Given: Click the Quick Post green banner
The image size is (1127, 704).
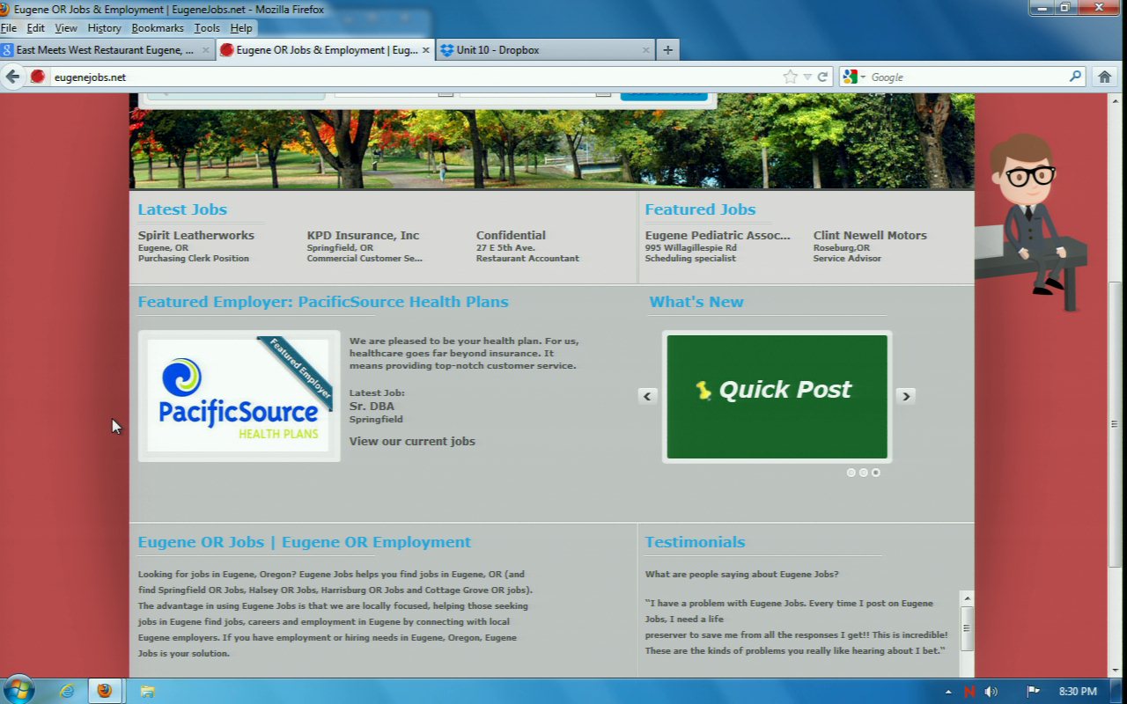Looking at the screenshot, I should [777, 396].
